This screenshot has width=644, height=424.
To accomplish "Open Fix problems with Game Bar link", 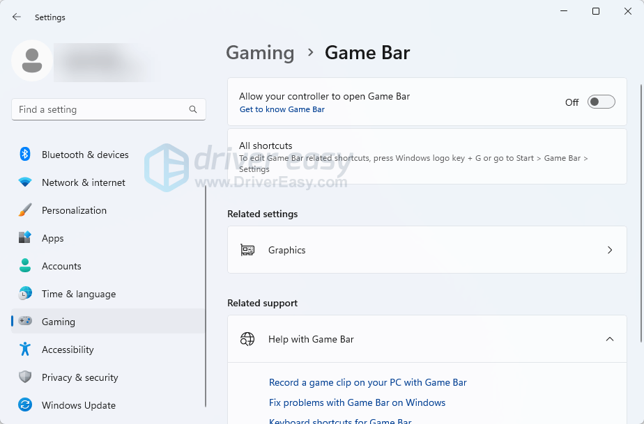I will (357, 402).
